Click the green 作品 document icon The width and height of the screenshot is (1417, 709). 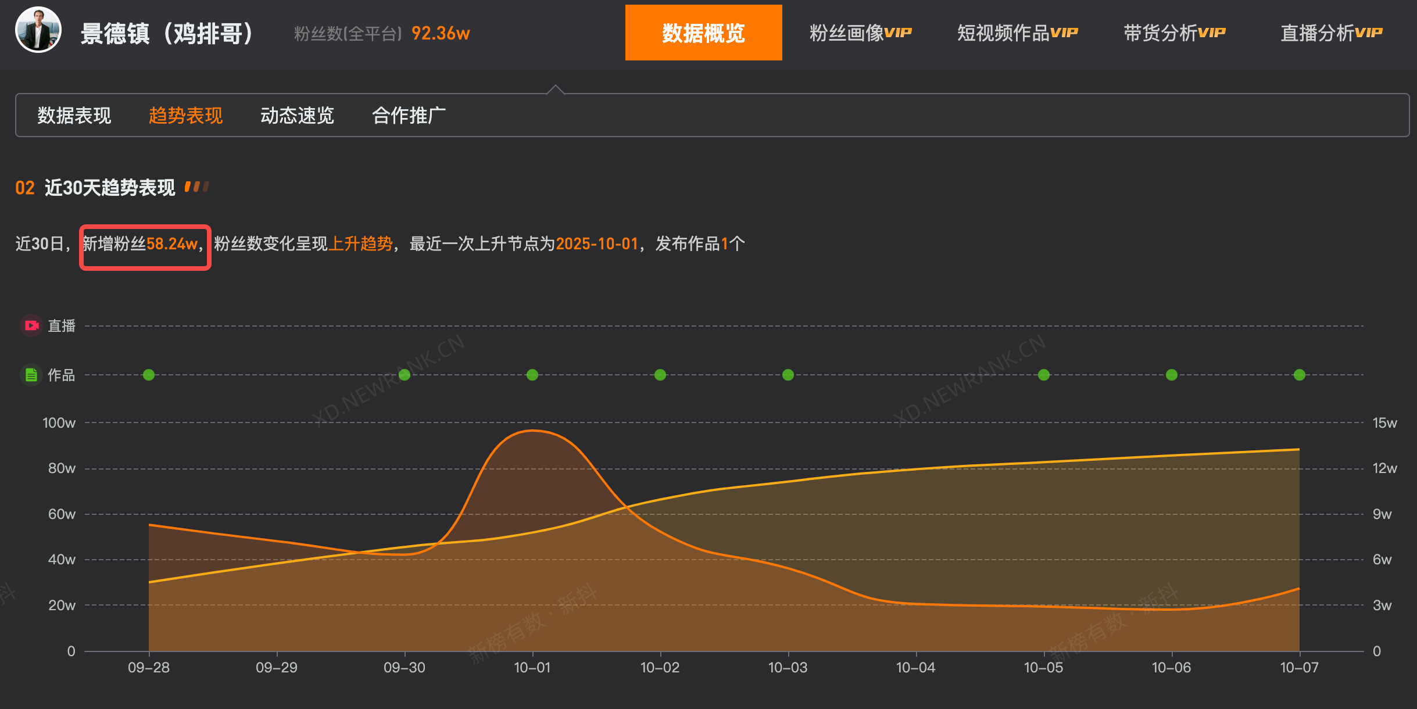[31, 375]
